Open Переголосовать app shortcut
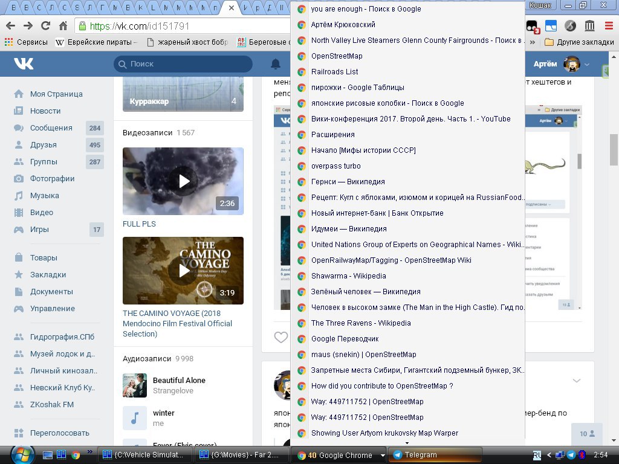 60,433
